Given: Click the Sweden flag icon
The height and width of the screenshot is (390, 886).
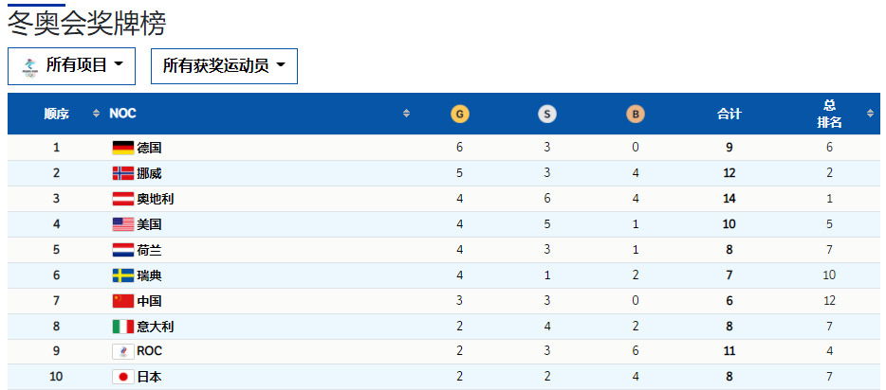Looking at the screenshot, I should tap(123, 275).
